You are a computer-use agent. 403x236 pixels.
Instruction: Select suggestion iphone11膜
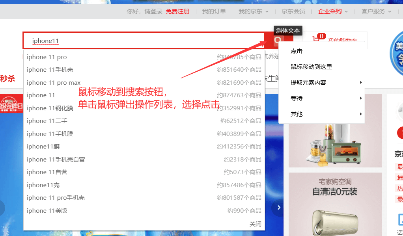[x=144, y=147]
